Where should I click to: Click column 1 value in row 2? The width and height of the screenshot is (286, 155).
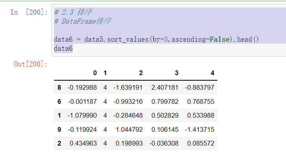click(x=105, y=143)
